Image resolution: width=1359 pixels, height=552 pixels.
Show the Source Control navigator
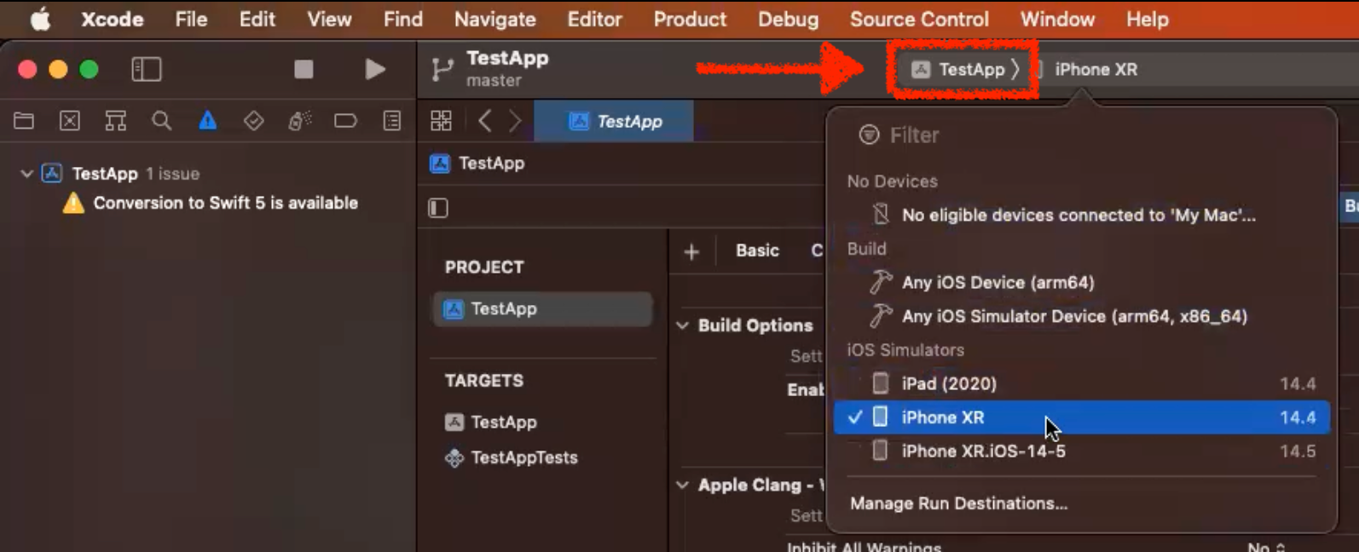point(70,121)
